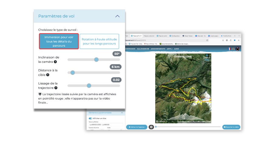Choose Rotation à haute altitude flyover type

(99, 41)
